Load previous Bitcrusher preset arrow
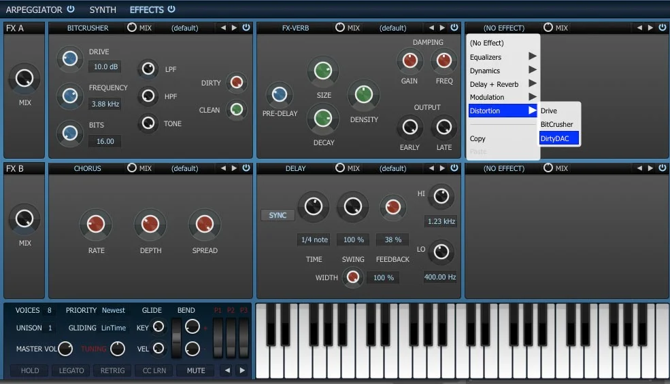670x384 pixels. (x=223, y=28)
